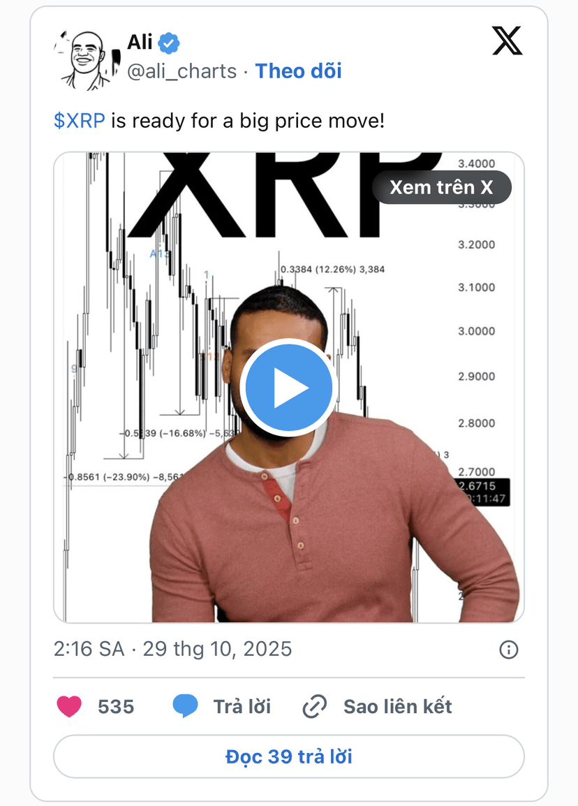
Task: Open the X logo at top right
Action: (507, 41)
